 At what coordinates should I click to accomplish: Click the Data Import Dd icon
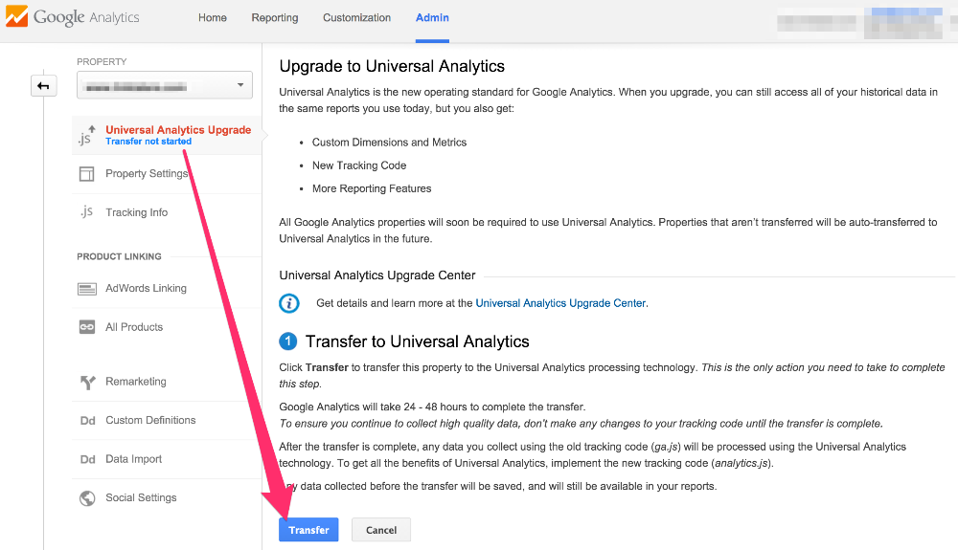pyautogui.click(x=87, y=459)
